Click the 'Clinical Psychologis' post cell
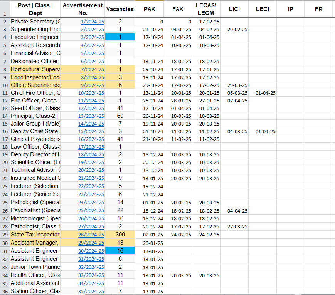 tap(35, 139)
